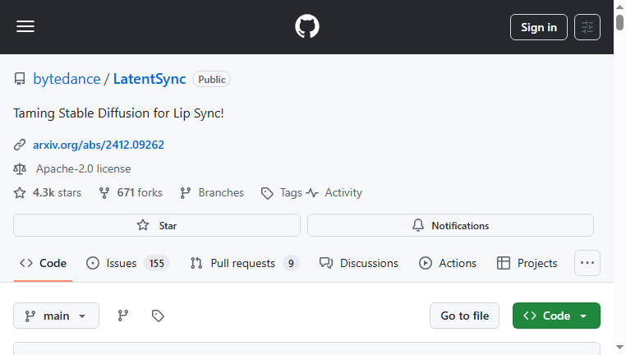Viewport: 626px width, 355px height.
Task: Click the page scrollbar thumb
Action: (619, 22)
